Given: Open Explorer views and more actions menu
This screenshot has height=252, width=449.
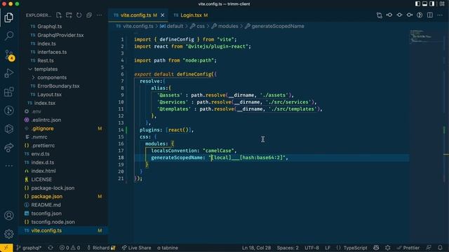Looking at the screenshot, I should click(x=99, y=15).
